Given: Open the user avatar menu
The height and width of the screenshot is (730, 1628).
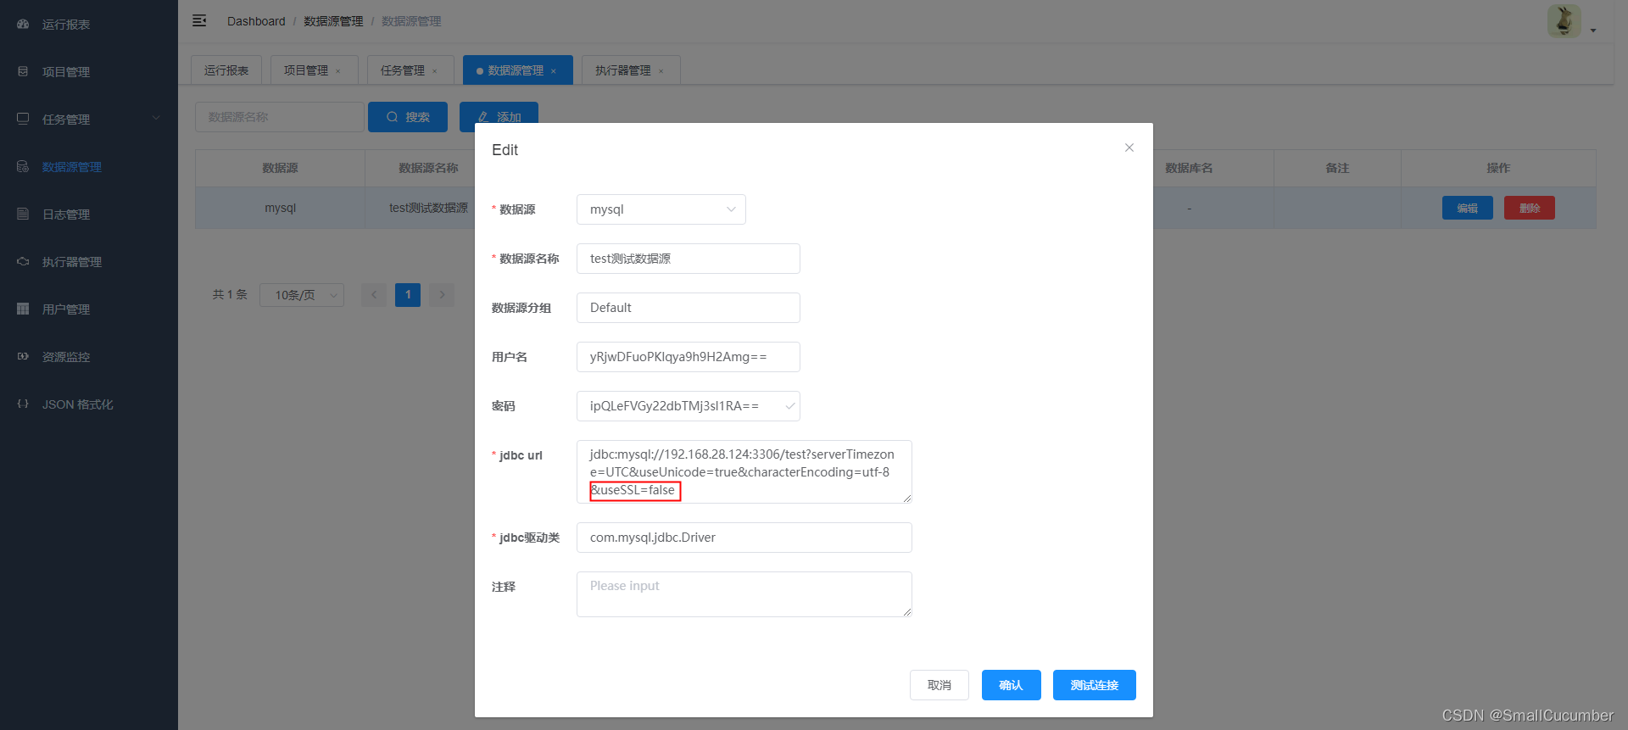Looking at the screenshot, I should 1564,21.
